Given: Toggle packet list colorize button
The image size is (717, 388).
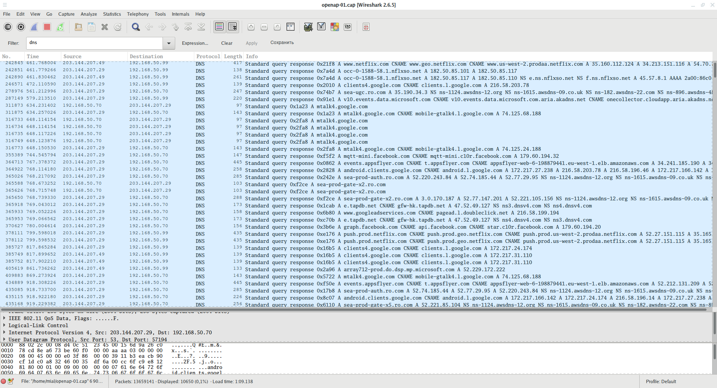Looking at the screenshot, I should pos(219,27).
